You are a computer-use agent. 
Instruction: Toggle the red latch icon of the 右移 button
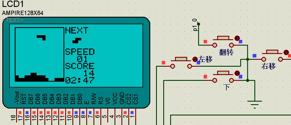tap(286, 52)
